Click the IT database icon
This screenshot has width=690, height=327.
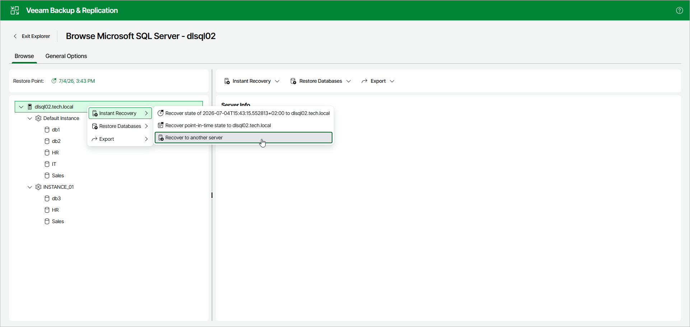47,164
